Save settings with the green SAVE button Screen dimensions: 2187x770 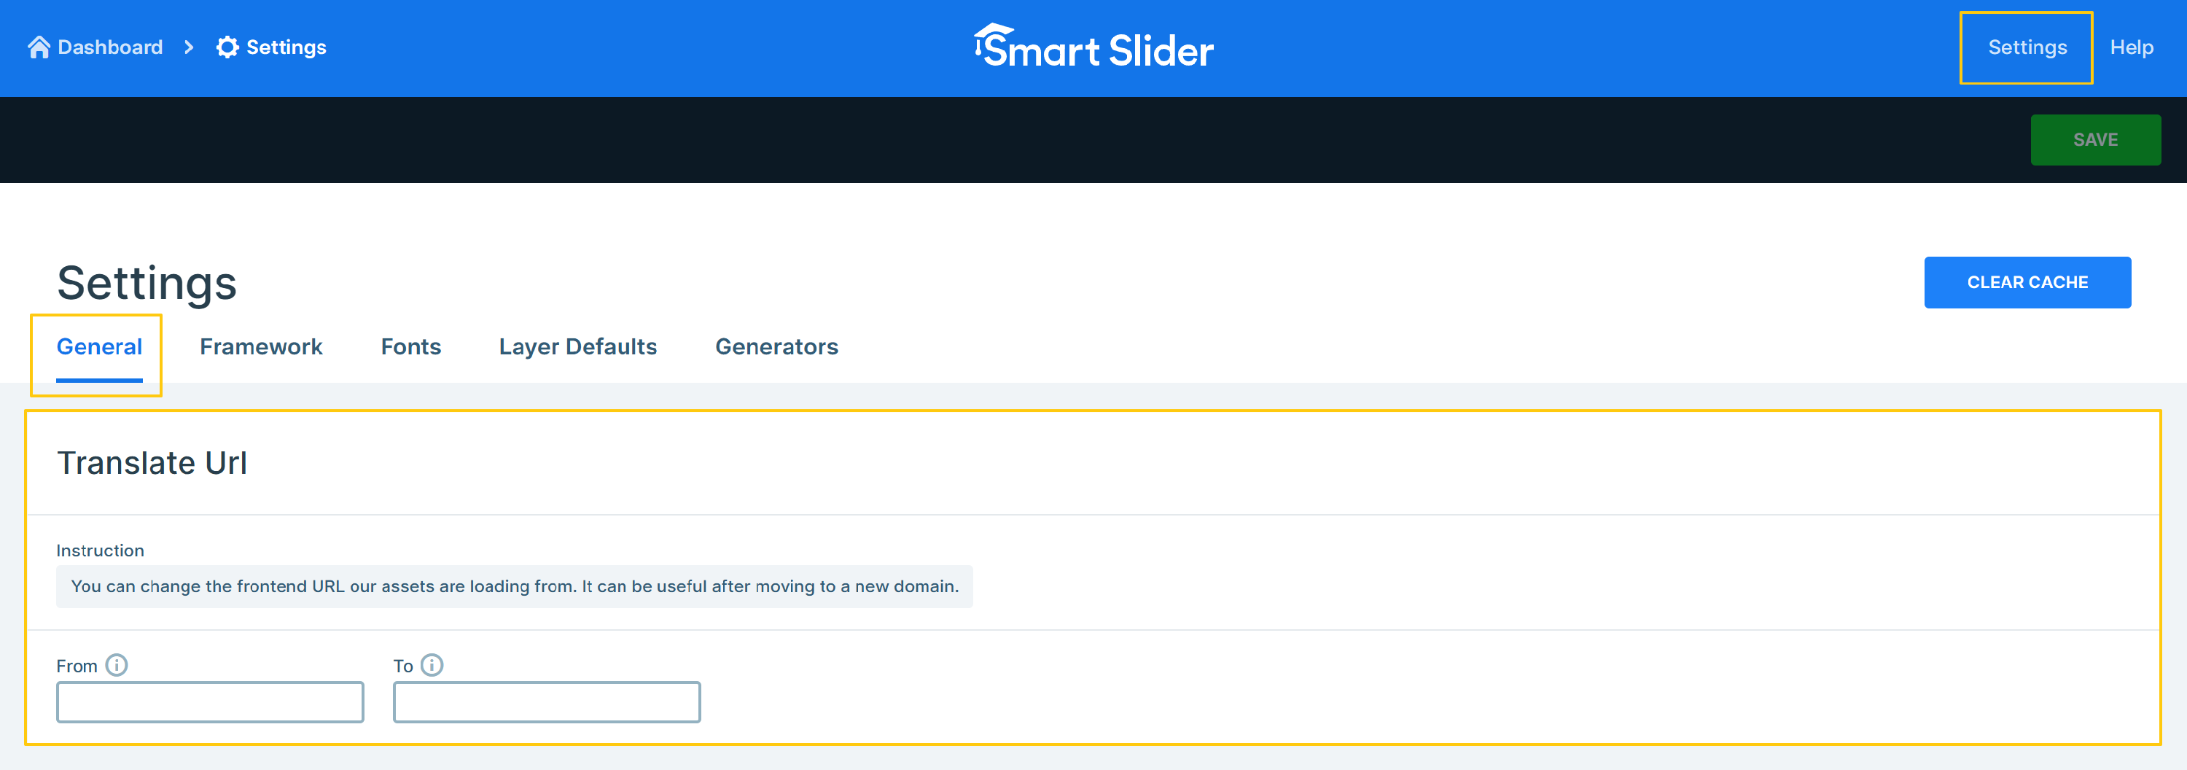click(x=2095, y=140)
